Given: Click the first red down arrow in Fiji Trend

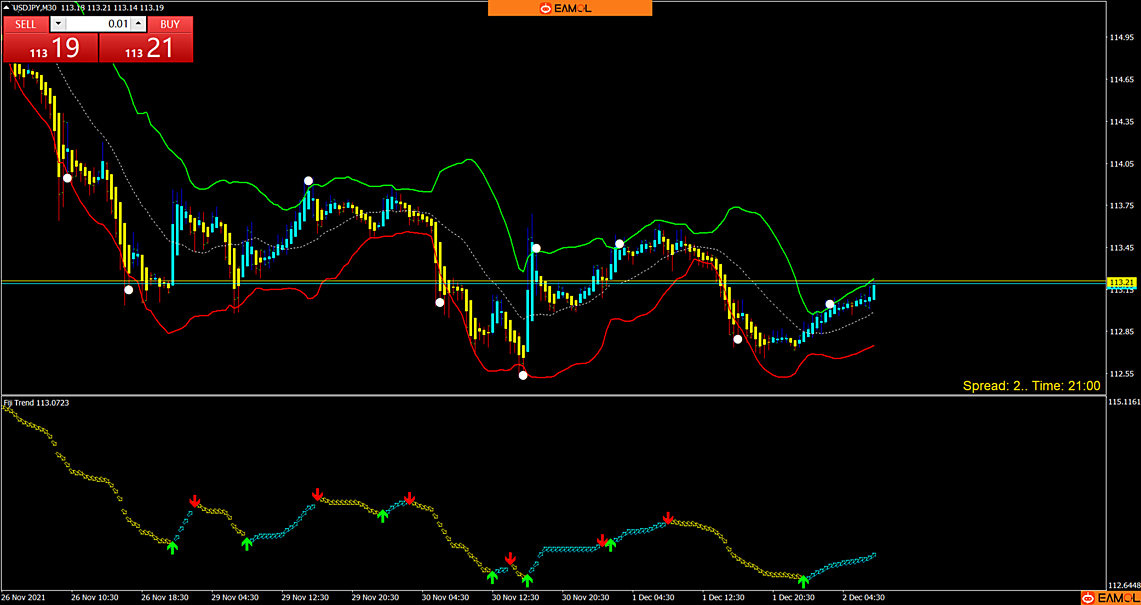Looking at the screenshot, I should click(195, 501).
